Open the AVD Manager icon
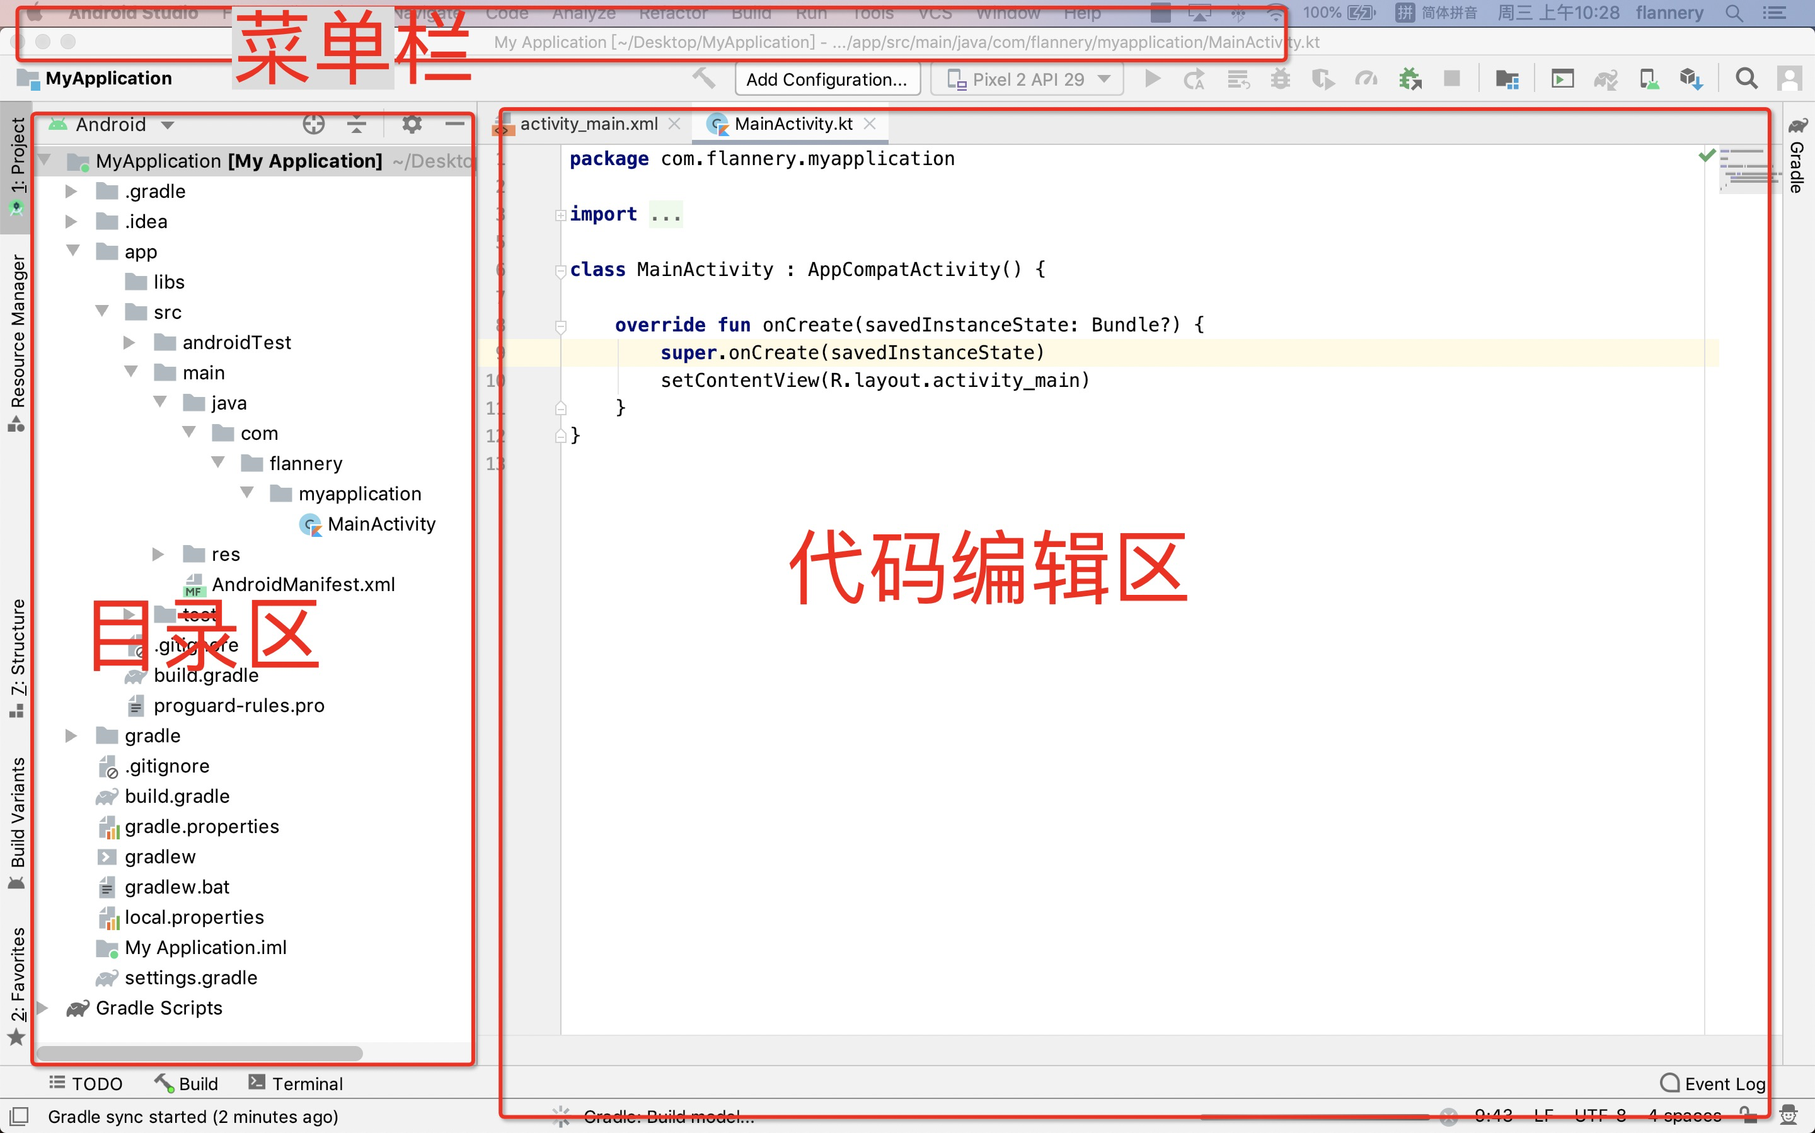 tap(1648, 79)
